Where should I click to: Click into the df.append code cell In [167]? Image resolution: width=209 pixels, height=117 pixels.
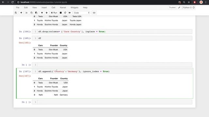pyautogui.click(x=112, y=71)
